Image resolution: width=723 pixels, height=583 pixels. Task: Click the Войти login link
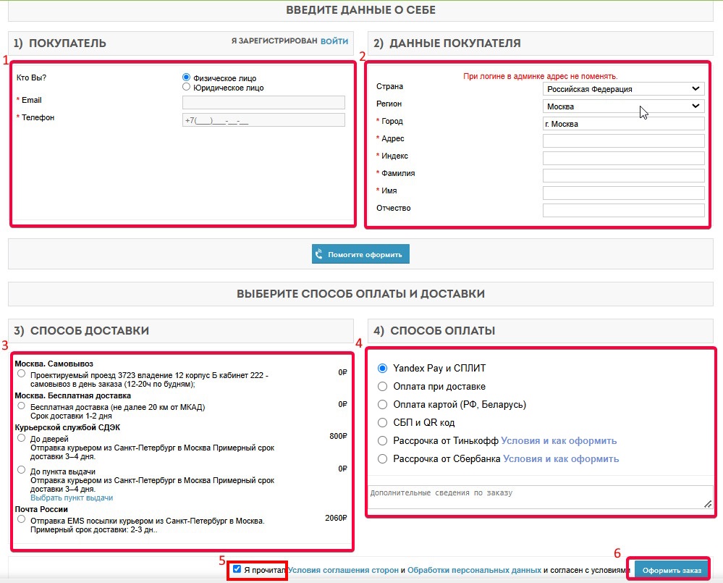tap(334, 41)
